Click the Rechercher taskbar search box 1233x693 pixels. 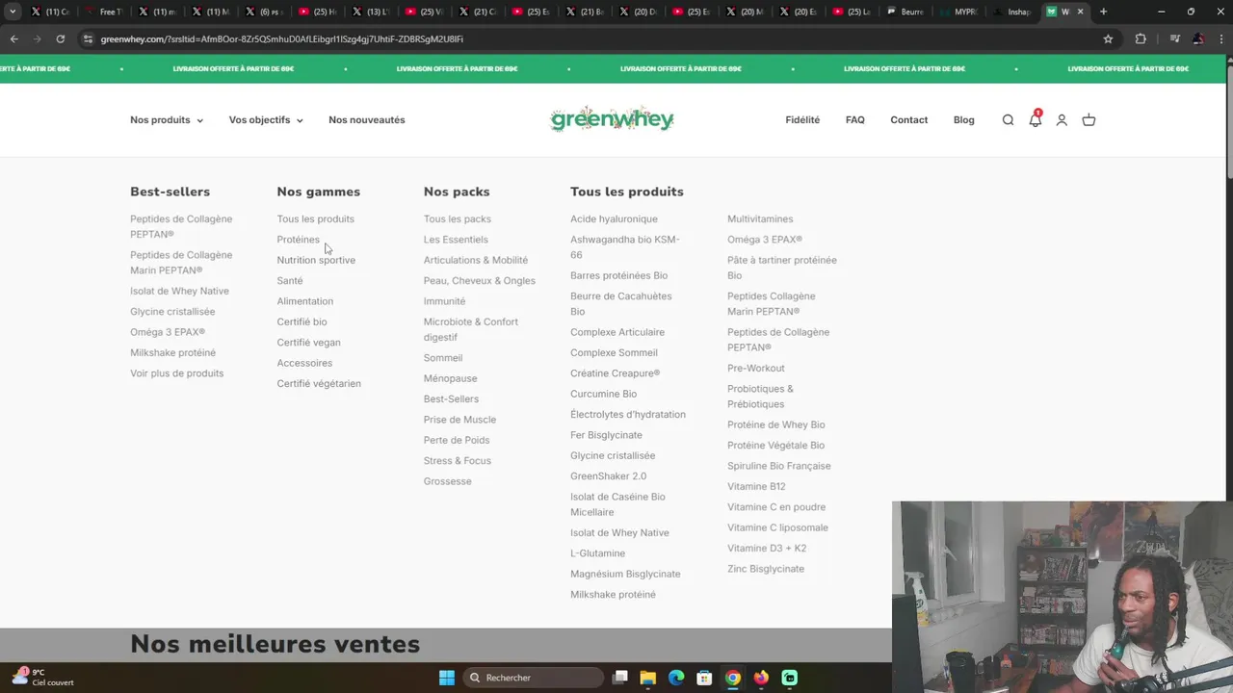tap(533, 678)
